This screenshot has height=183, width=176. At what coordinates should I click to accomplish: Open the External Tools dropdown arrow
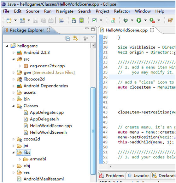(159, 20)
